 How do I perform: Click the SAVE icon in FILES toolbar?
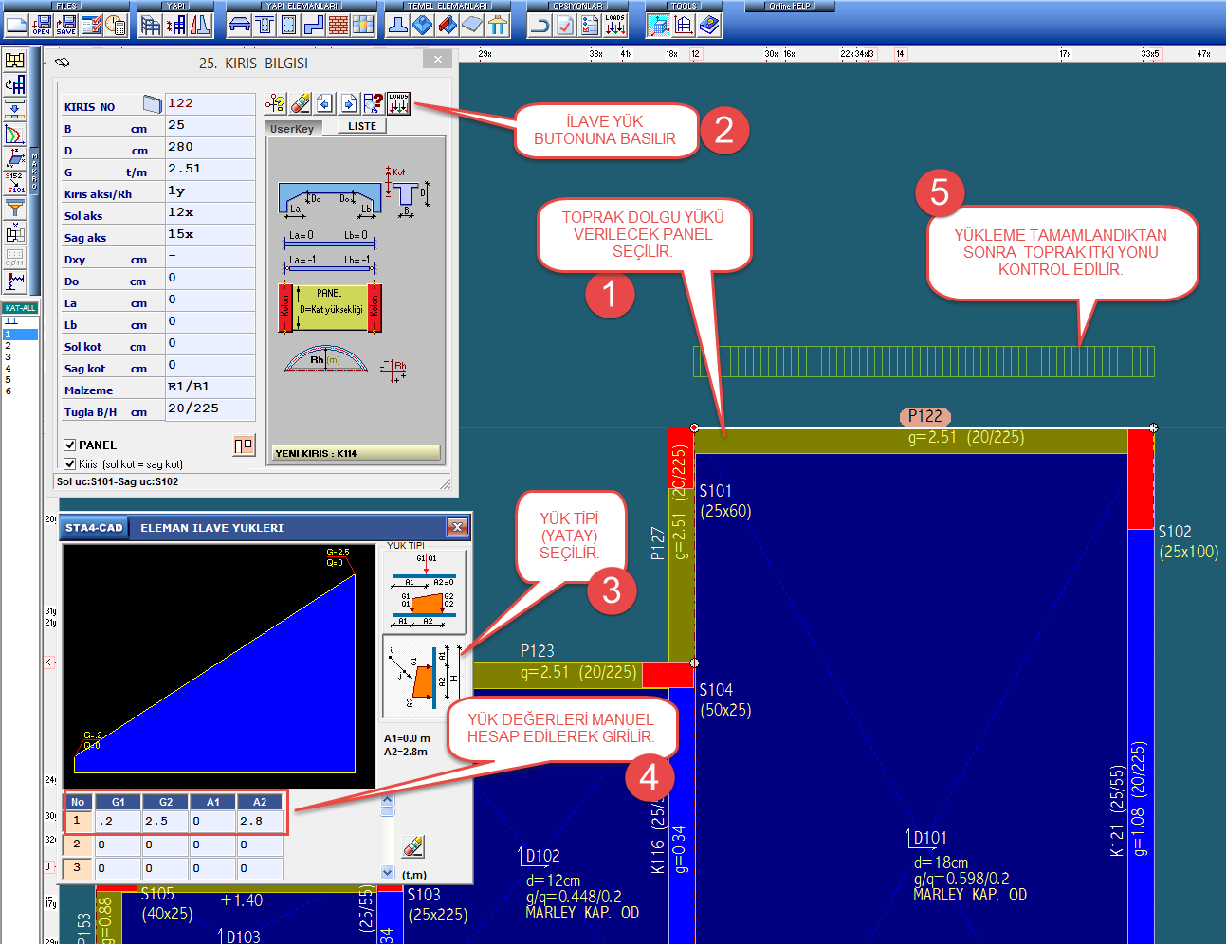click(x=65, y=25)
